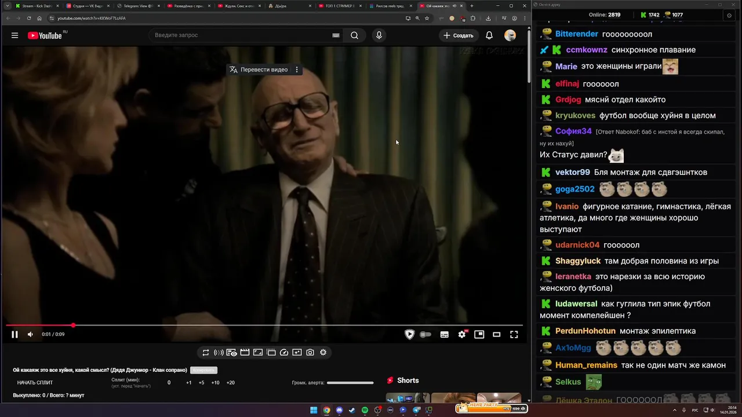The image size is (742, 417).
Task: Add +20 minutes to split
Action: pyautogui.click(x=231, y=382)
